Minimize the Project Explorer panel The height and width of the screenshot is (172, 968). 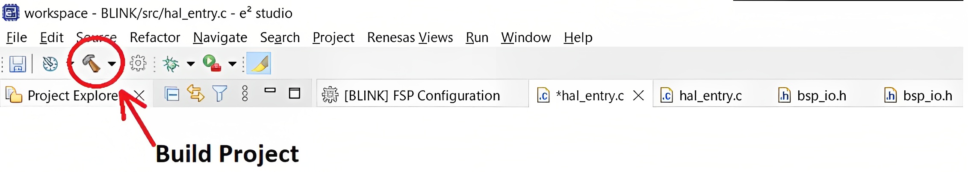[x=270, y=90]
